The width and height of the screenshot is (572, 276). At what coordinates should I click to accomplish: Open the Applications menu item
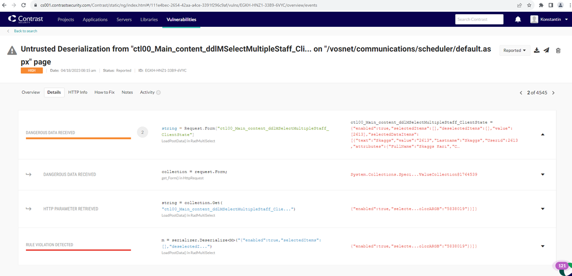tap(95, 19)
